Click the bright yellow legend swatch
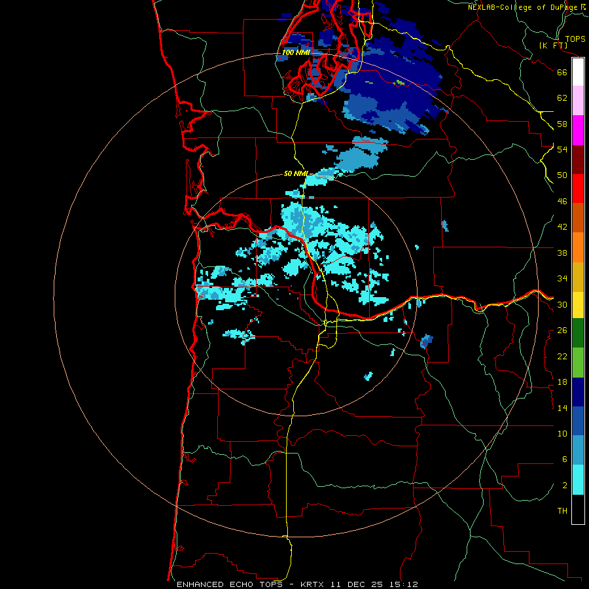This screenshot has height=589, width=589. pyautogui.click(x=578, y=305)
